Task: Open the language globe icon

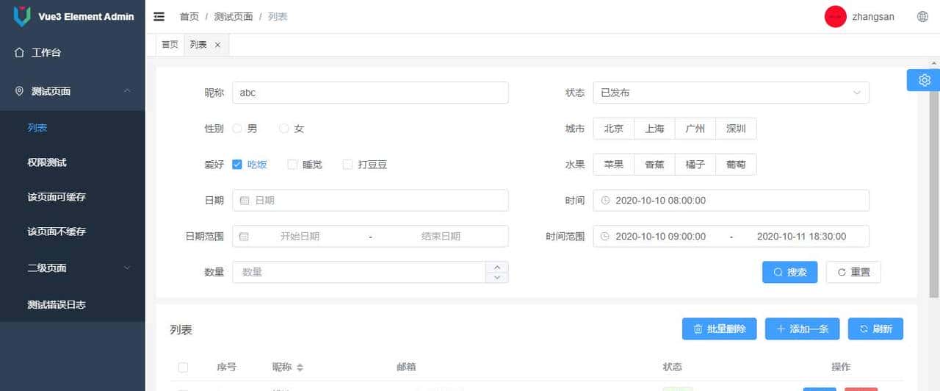Action: 923,16
